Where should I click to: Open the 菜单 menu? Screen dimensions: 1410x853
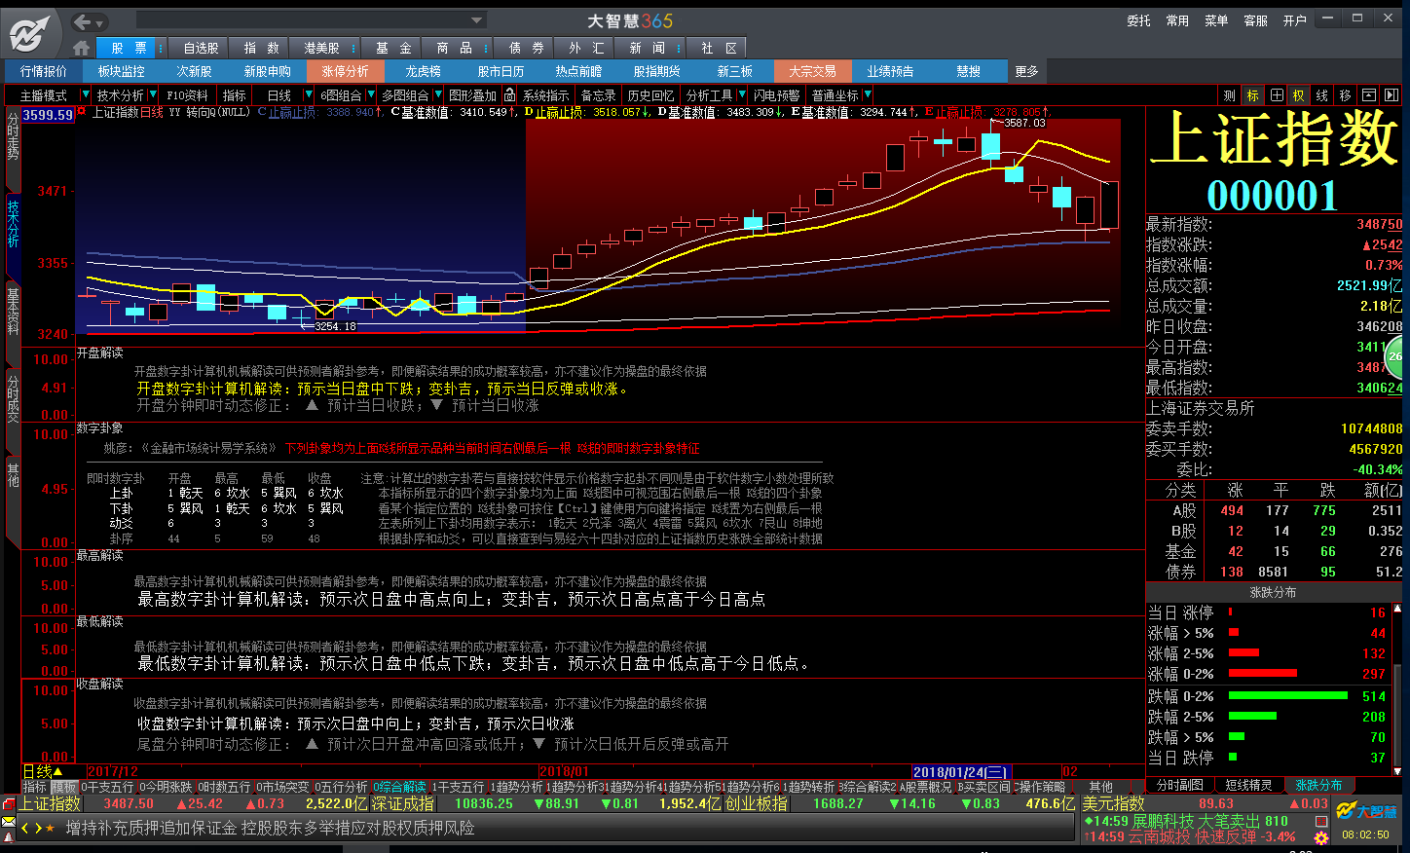1216,20
